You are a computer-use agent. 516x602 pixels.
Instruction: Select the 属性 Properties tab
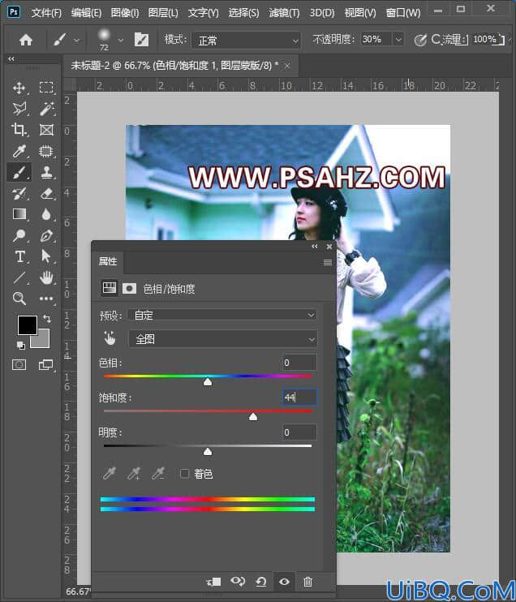pos(108,262)
